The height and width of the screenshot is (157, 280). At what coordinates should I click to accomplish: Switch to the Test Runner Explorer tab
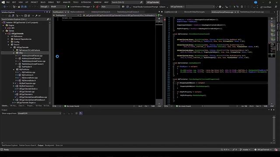coord(10,145)
